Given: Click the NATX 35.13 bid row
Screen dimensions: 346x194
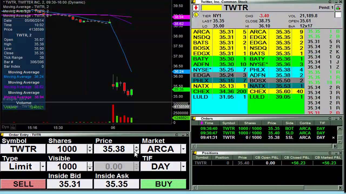Looking at the screenshot, I should click(219, 86).
